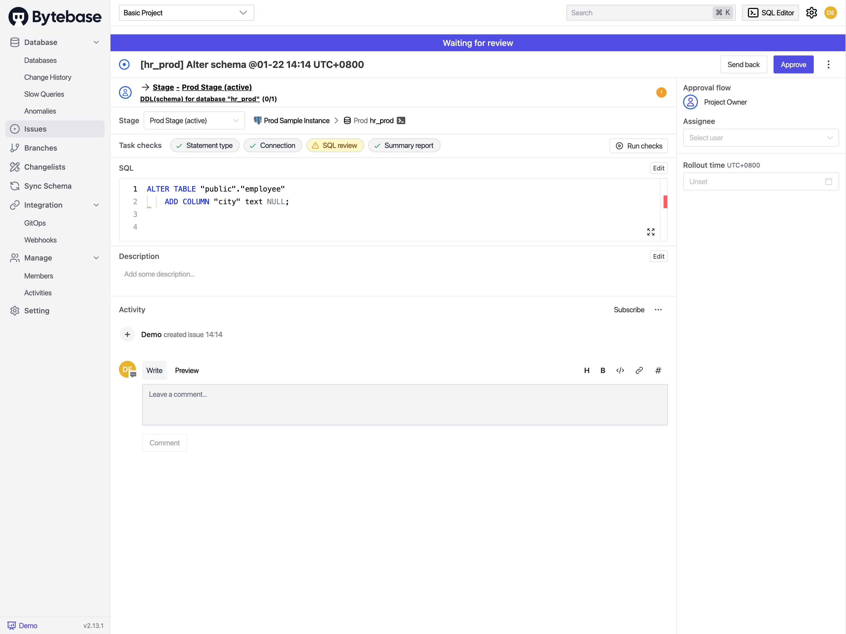
Task: Click the Leave a comment text area
Action: coord(405,404)
